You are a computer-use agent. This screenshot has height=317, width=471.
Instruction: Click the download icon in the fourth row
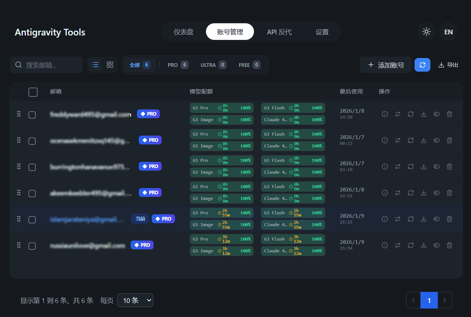point(423,193)
